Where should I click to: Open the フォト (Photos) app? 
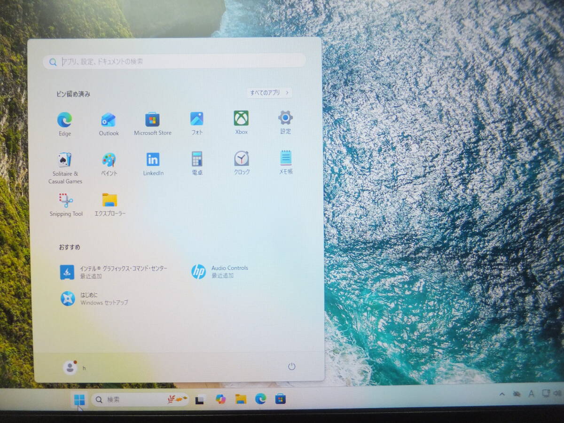197,124
